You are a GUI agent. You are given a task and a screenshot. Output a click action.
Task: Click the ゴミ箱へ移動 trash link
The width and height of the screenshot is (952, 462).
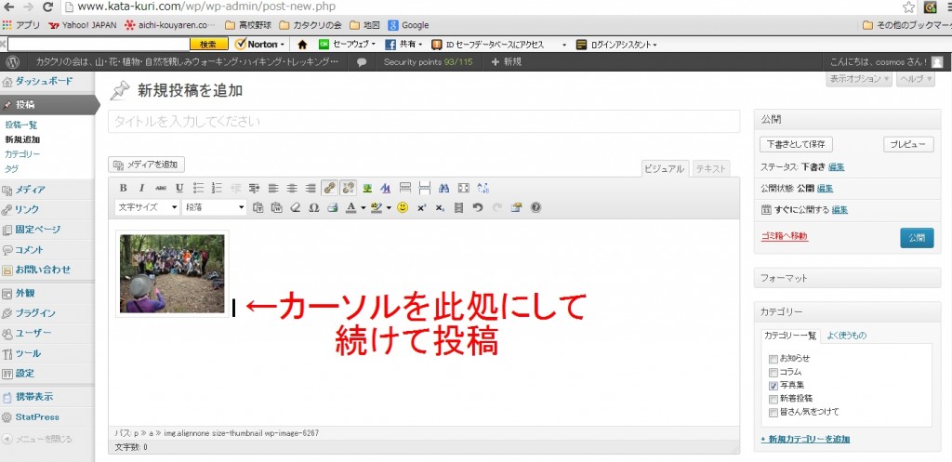pyautogui.click(x=784, y=236)
